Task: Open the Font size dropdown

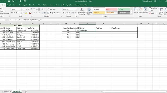Action: 27,9
